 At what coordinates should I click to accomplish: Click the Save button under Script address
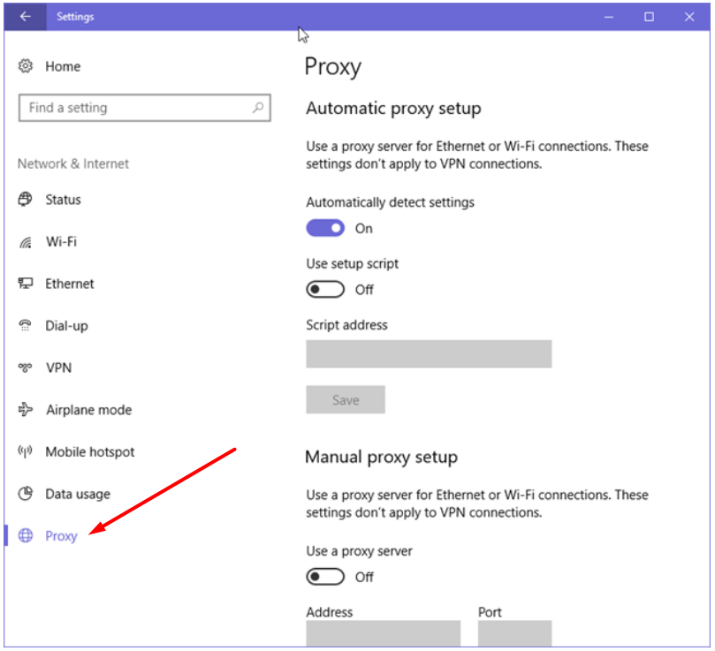[x=346, y=400]
